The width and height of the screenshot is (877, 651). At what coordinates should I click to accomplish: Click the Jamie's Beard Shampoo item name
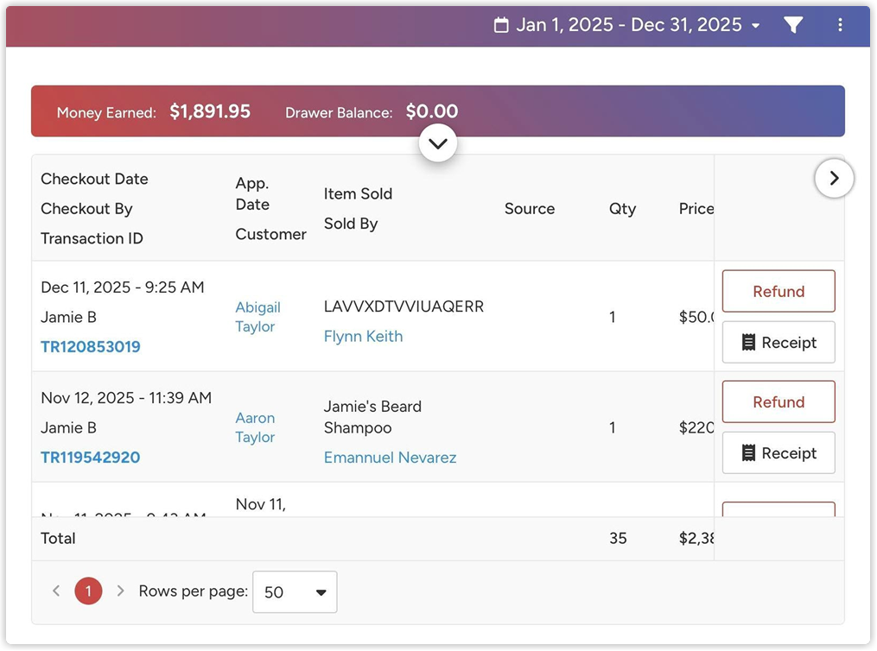pos(372,417)
